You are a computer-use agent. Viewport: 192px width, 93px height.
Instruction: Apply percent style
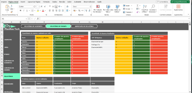79,11
